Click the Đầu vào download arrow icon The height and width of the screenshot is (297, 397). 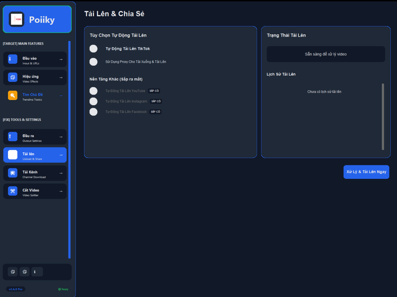click(x=13, y=59)
